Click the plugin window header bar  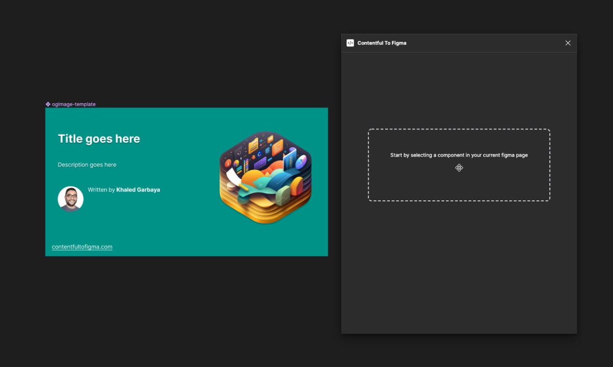point(459,43)
